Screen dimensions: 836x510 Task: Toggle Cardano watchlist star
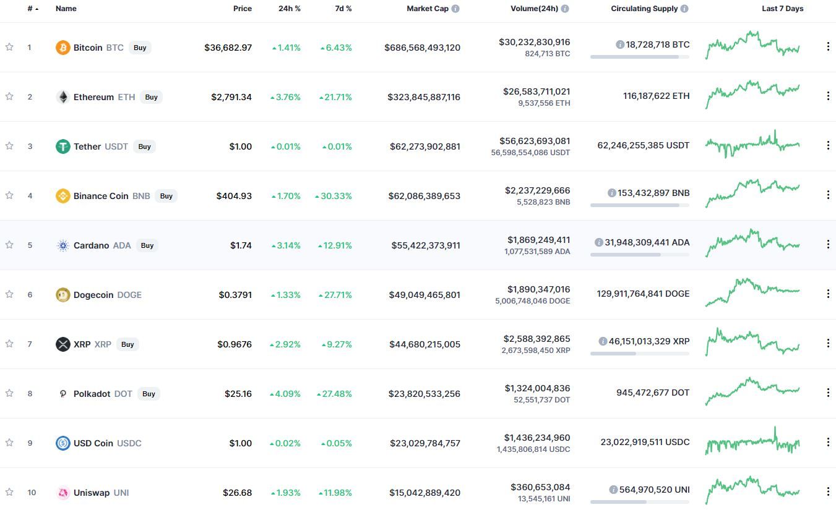point(9,245)
